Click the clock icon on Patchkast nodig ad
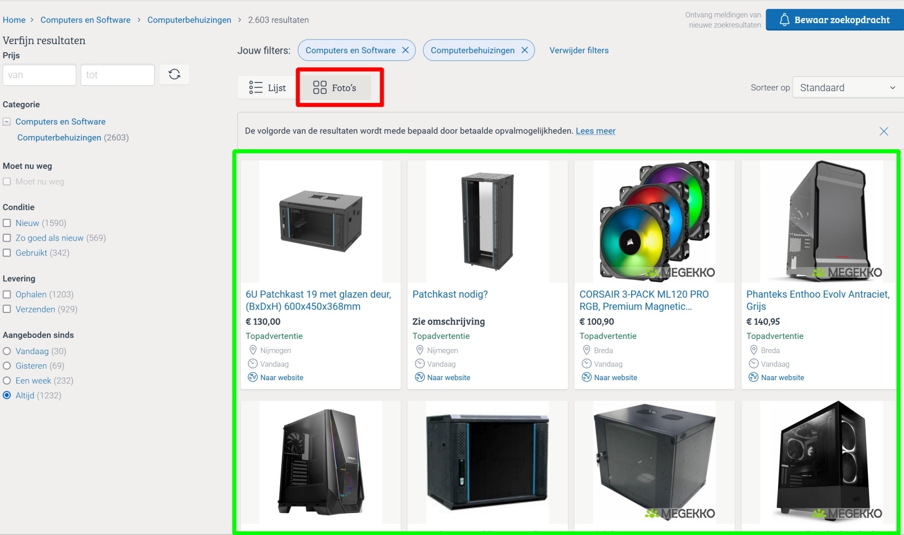 tap(420, 364)
